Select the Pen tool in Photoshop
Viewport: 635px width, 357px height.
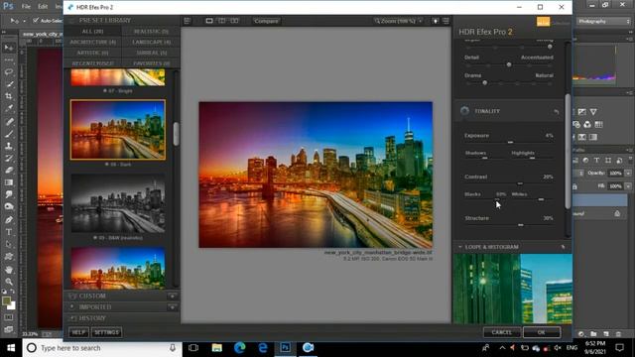[x=9, y=220]
